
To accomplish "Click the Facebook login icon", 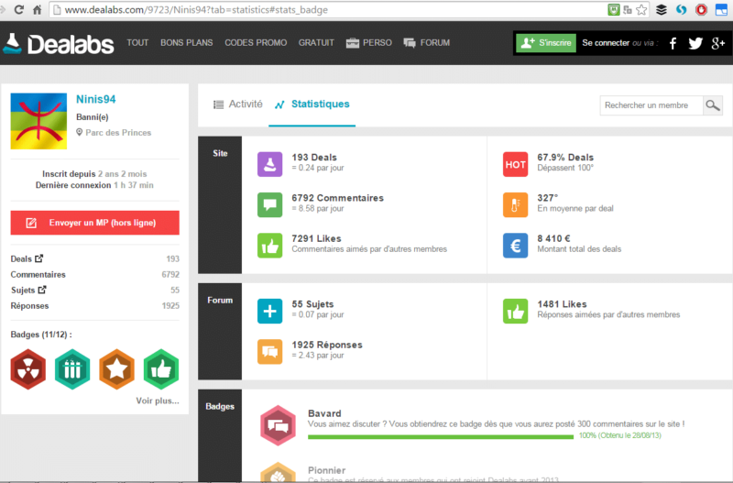I will click(x=673, y=43).
